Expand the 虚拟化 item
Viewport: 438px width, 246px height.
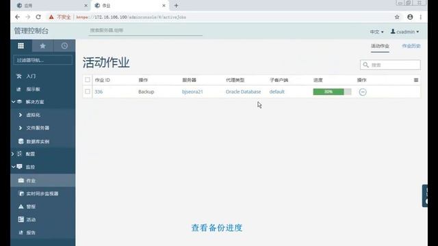[20, 115]
